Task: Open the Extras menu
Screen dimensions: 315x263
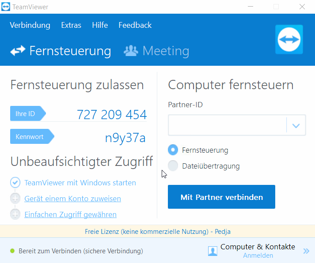Action: 71,25
